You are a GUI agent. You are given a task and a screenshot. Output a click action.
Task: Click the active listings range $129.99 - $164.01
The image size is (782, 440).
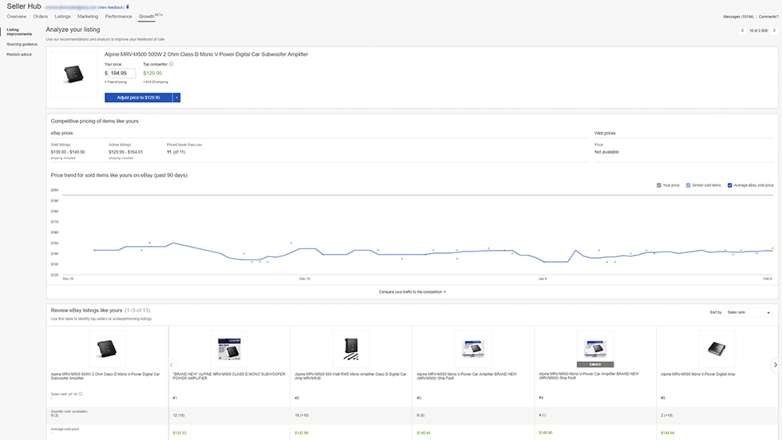point(126,153)
